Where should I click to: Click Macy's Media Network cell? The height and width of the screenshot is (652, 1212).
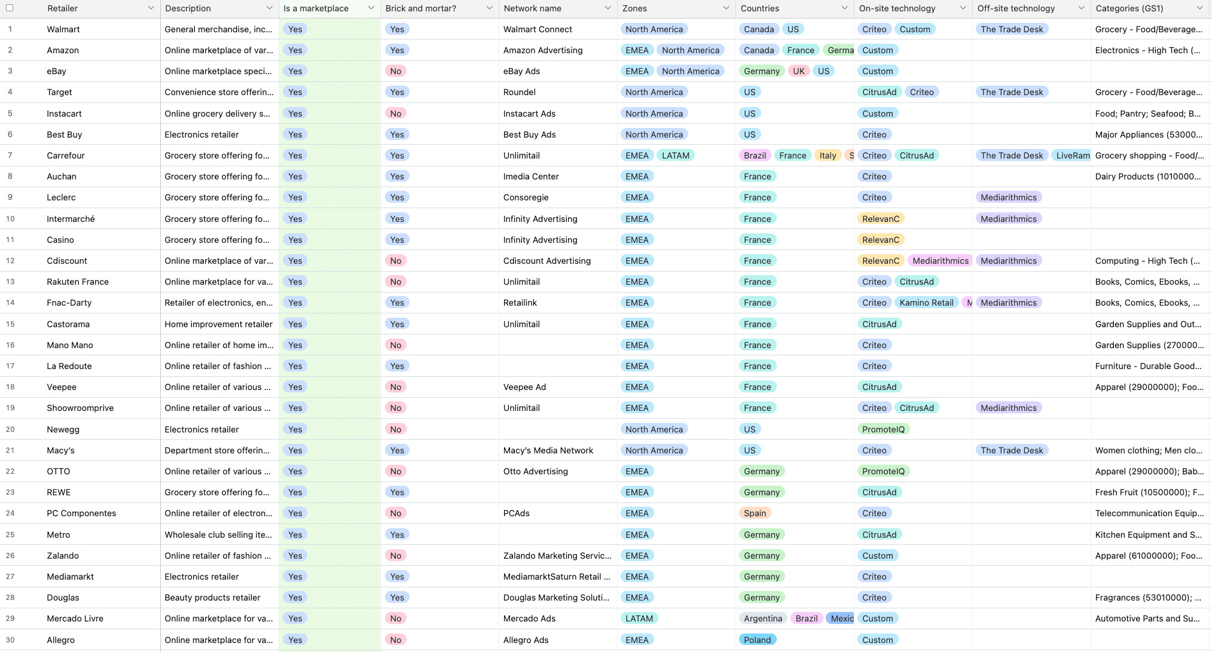point(558,450)
